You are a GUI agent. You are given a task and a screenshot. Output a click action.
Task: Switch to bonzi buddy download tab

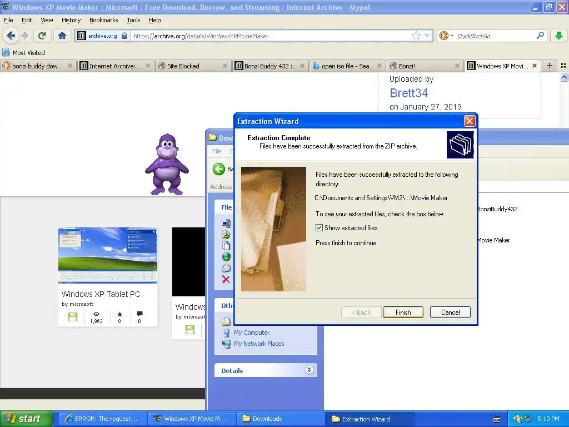pos(37,66)
